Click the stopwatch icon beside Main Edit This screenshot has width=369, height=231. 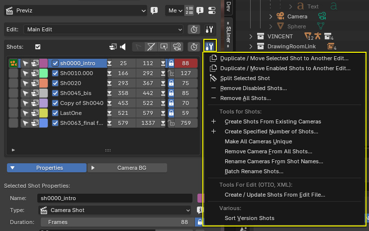[x=194, y=29]
